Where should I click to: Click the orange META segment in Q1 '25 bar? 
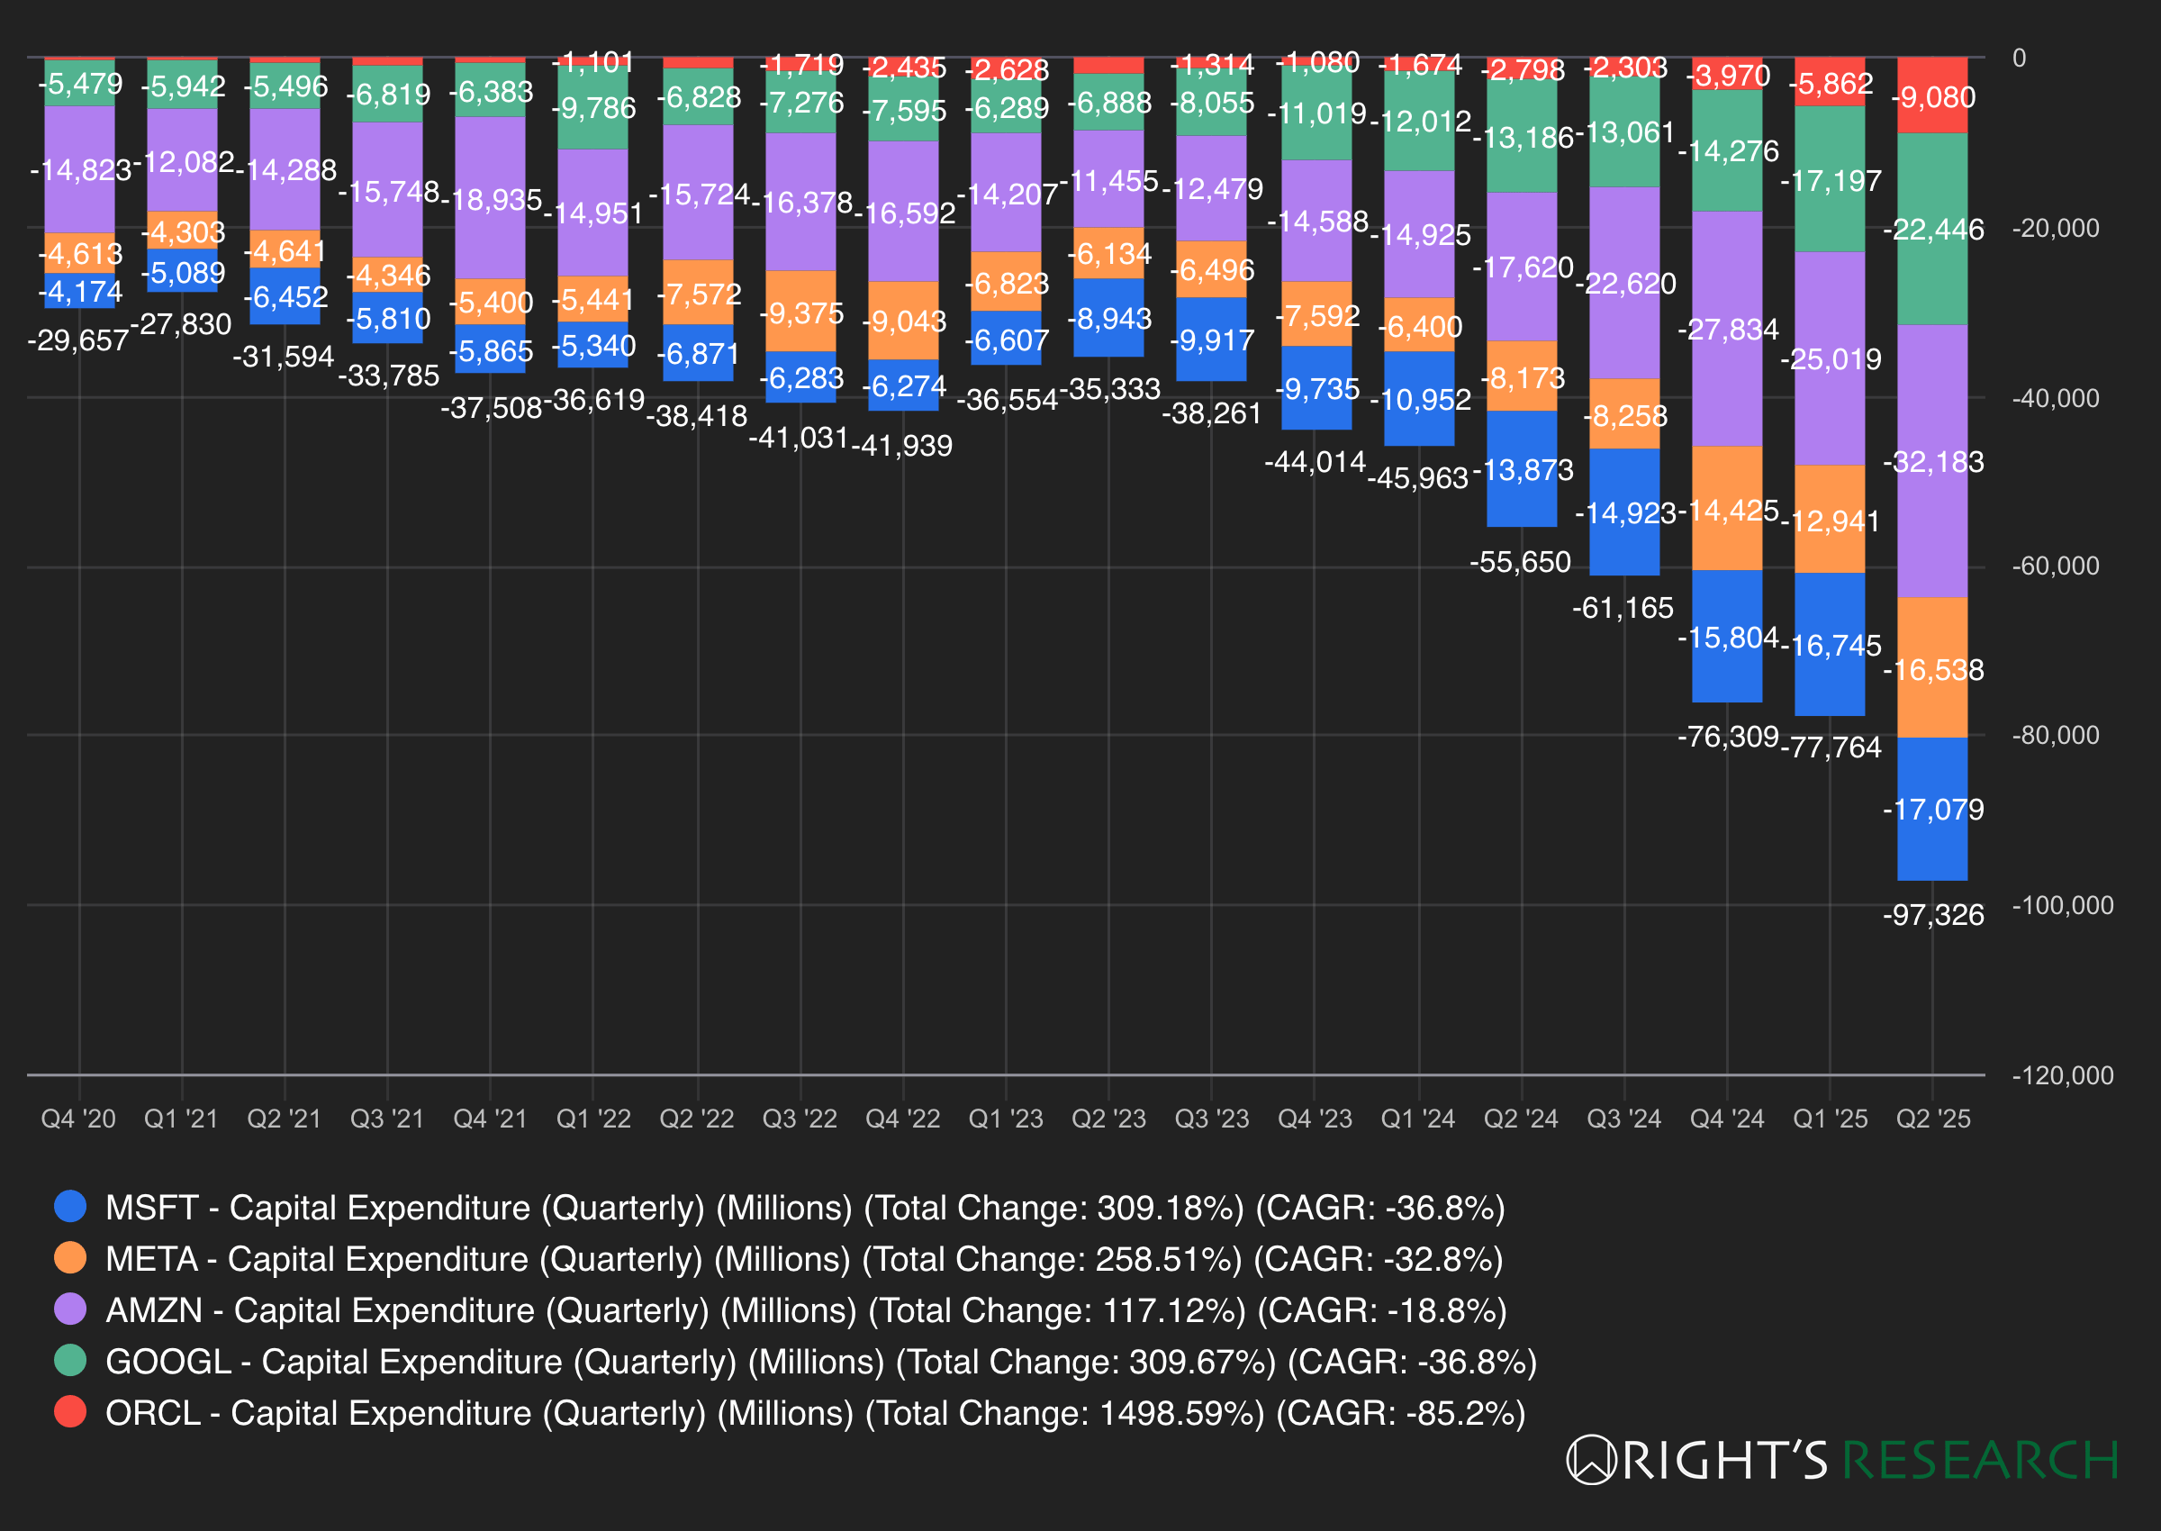pyautogui.click(x=1829, y=517)
